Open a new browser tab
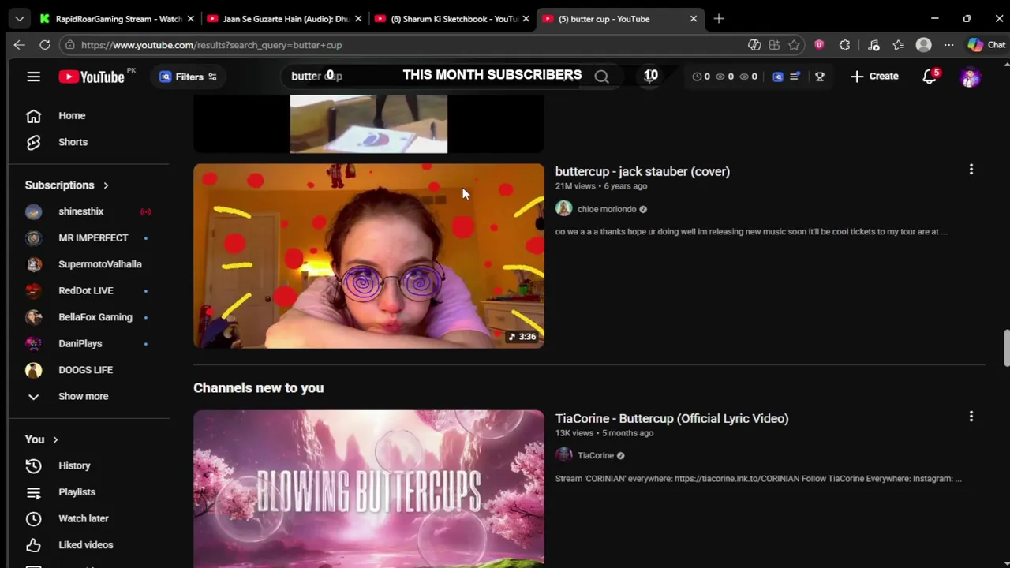 (719, 19)
